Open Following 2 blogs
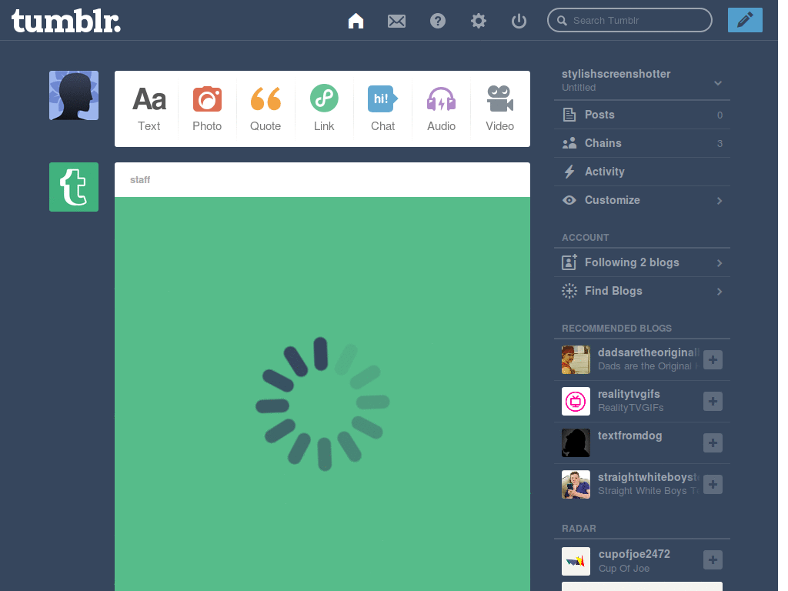 click(642, 262)
